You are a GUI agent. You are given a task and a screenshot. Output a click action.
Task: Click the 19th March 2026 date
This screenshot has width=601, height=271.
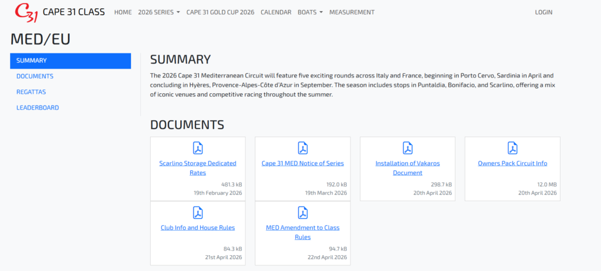[x=326, y=193]
